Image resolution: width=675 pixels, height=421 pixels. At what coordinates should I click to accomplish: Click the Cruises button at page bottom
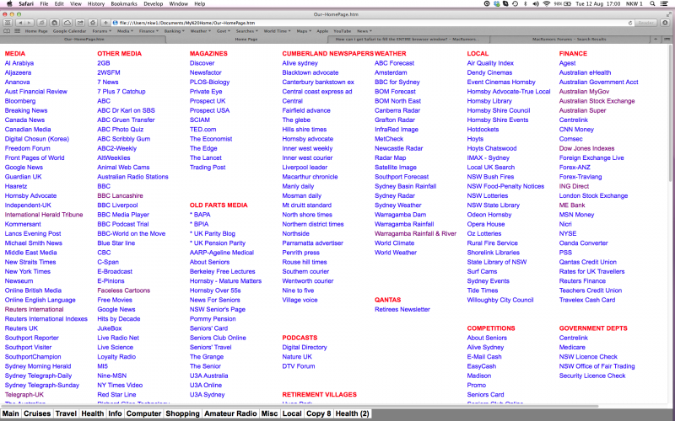(x=37, y=413)
